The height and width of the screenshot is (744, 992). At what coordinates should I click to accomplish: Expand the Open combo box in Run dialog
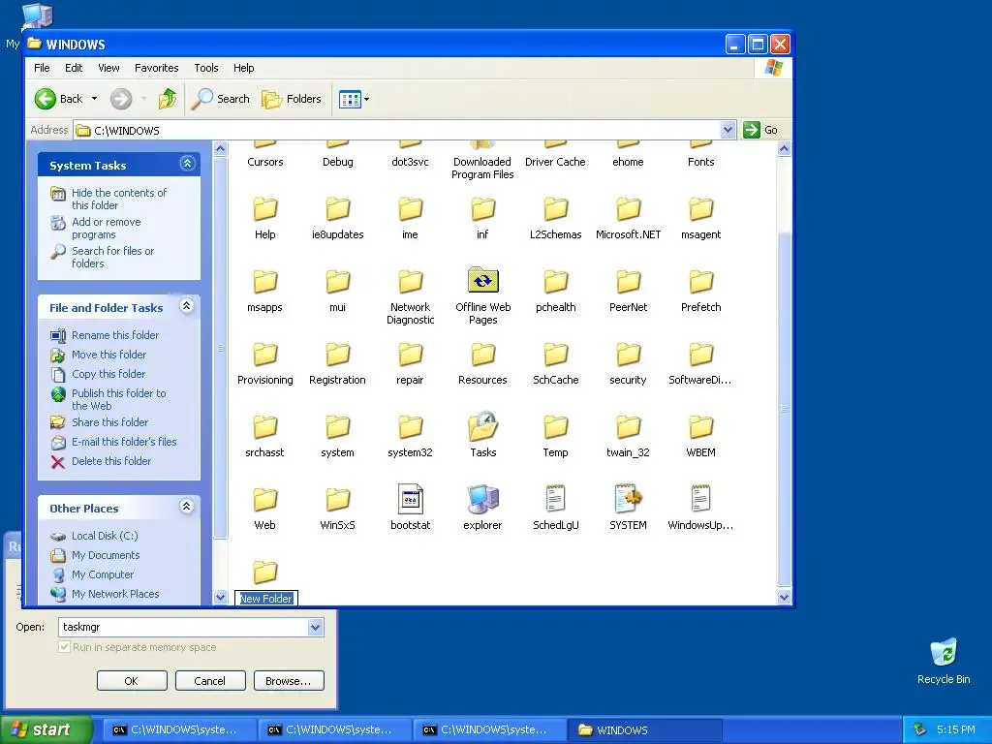click(315, 627)
